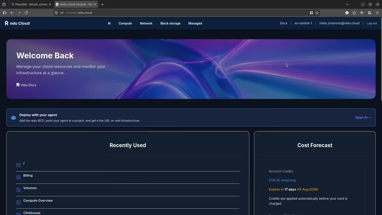Open the Network navigation menu
Image resolution: width=382 pixels, height=215 pixels.
[x=146, y=23]
